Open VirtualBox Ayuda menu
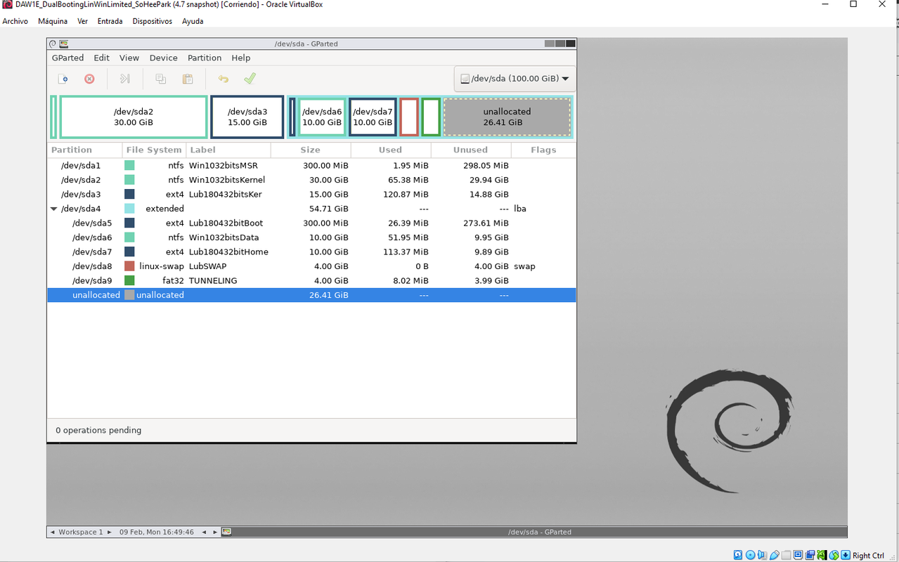Screen dimensions: 899x562 point(193,21)
